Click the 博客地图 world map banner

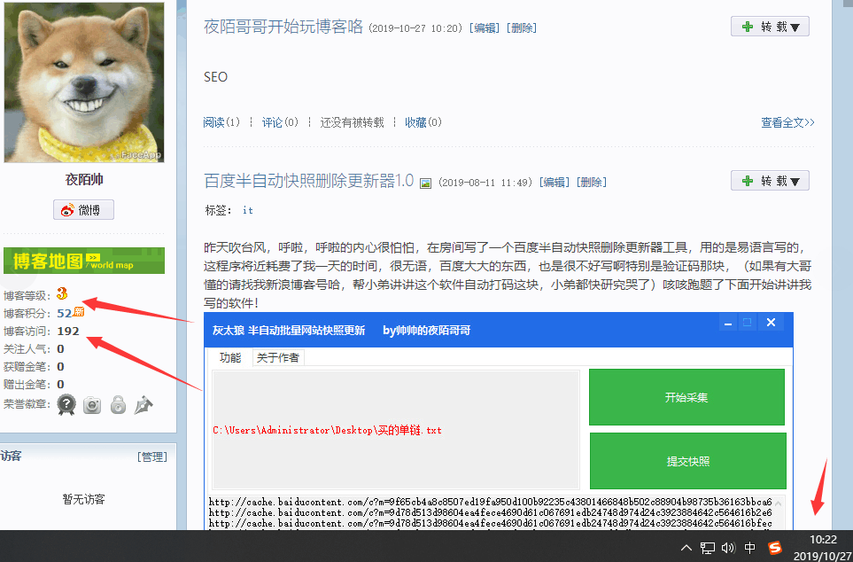point(84,261)
